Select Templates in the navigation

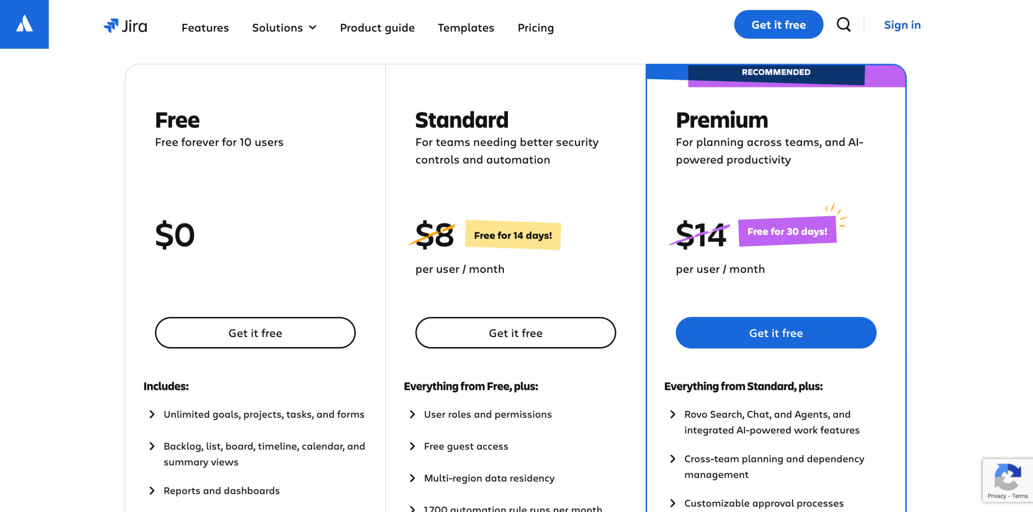[x=466, y=28]
